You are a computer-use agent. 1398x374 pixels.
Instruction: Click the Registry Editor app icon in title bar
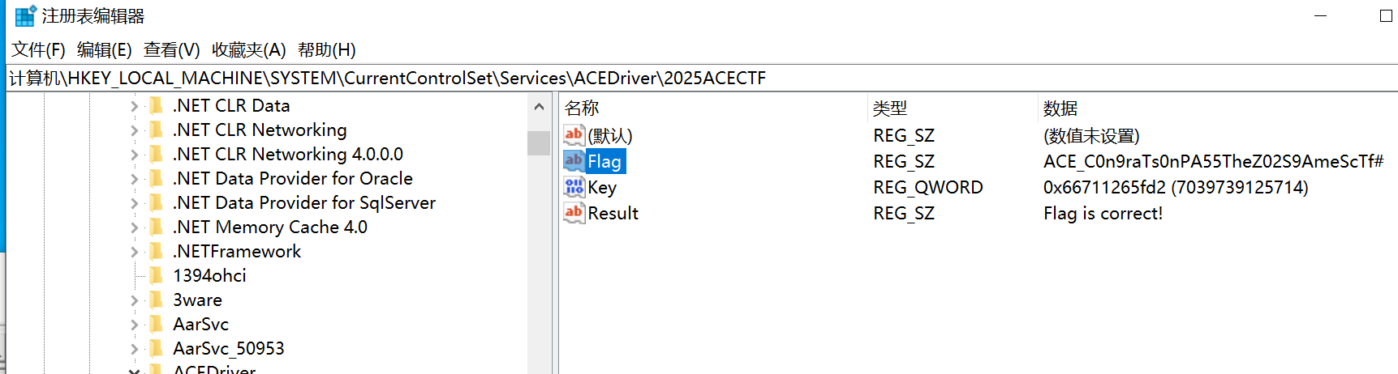(x=26, y=15)
